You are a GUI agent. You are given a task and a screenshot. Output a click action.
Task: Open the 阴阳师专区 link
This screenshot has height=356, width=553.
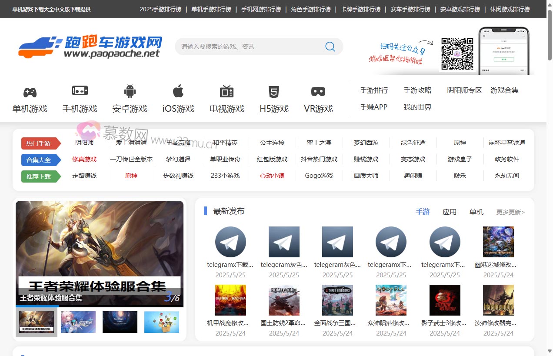(464, 90)
